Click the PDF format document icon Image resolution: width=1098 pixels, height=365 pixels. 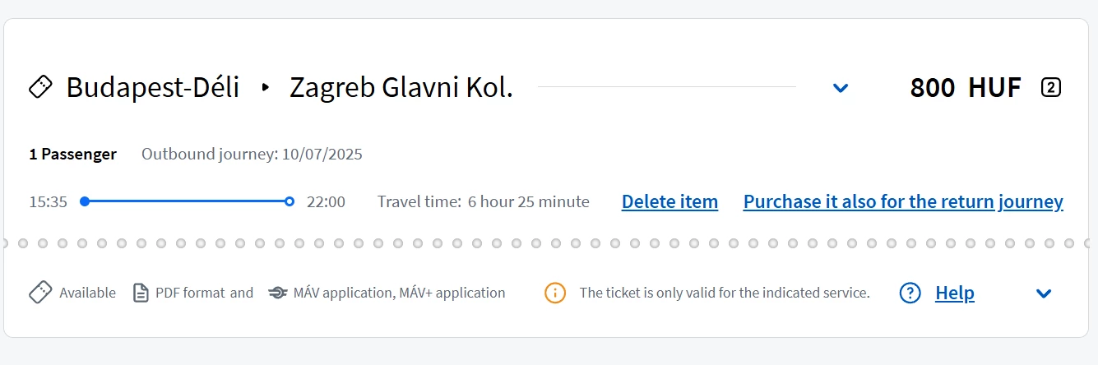pos(141,293)
